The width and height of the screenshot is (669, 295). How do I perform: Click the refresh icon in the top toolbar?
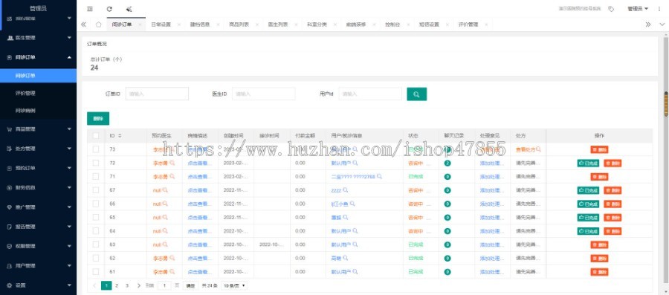coord(109,8)
